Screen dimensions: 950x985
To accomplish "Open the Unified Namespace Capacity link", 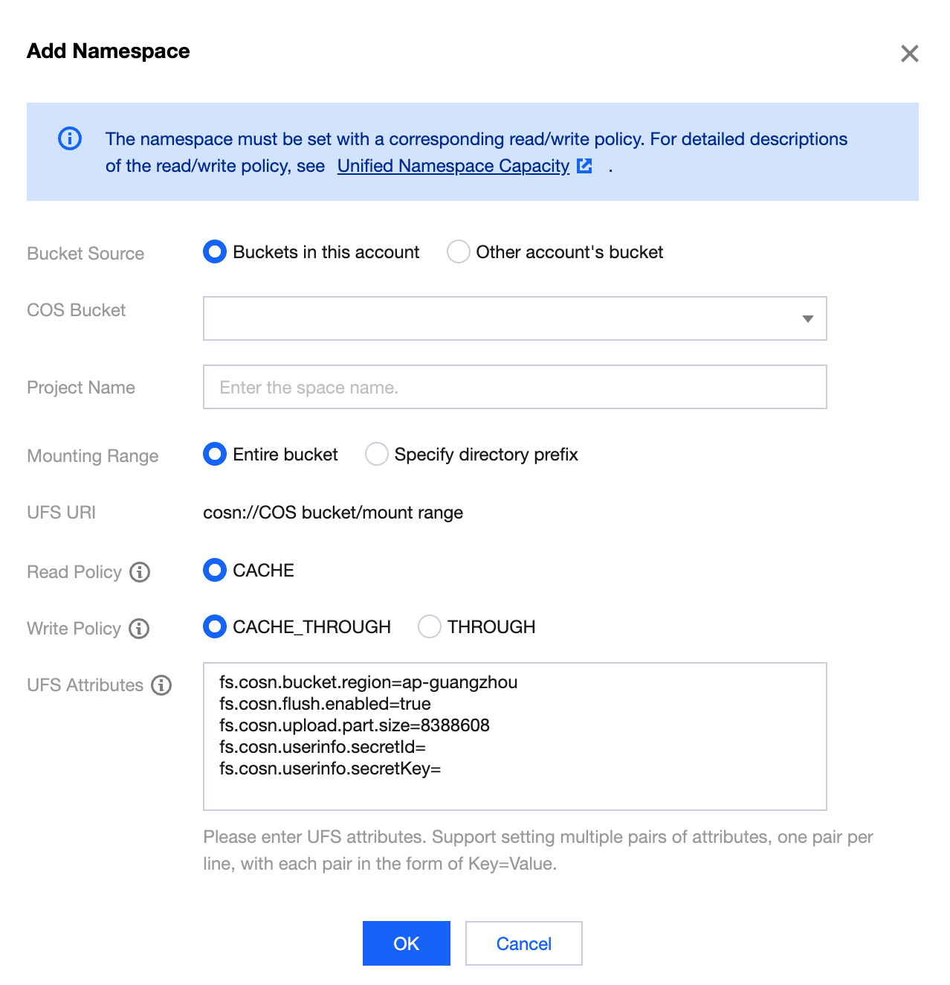I will click(x=453, y=166).
